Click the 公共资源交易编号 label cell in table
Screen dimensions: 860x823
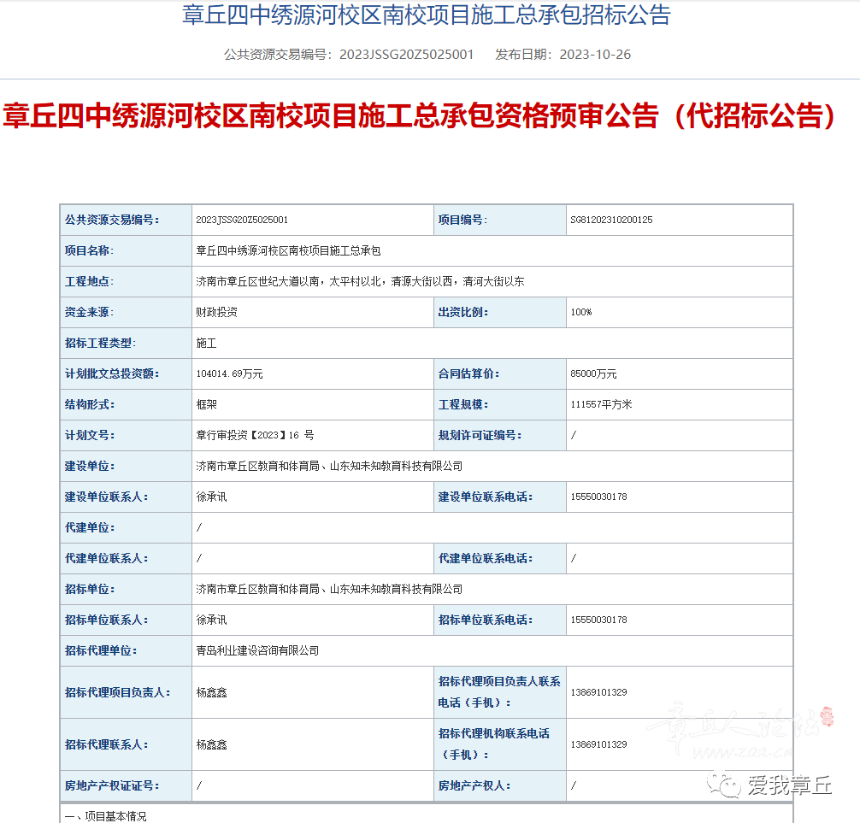click(127, 220)
